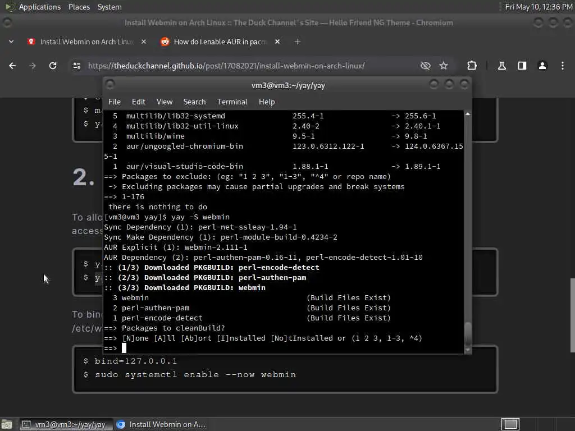Reload the Webmin install page

coord(53,66)
